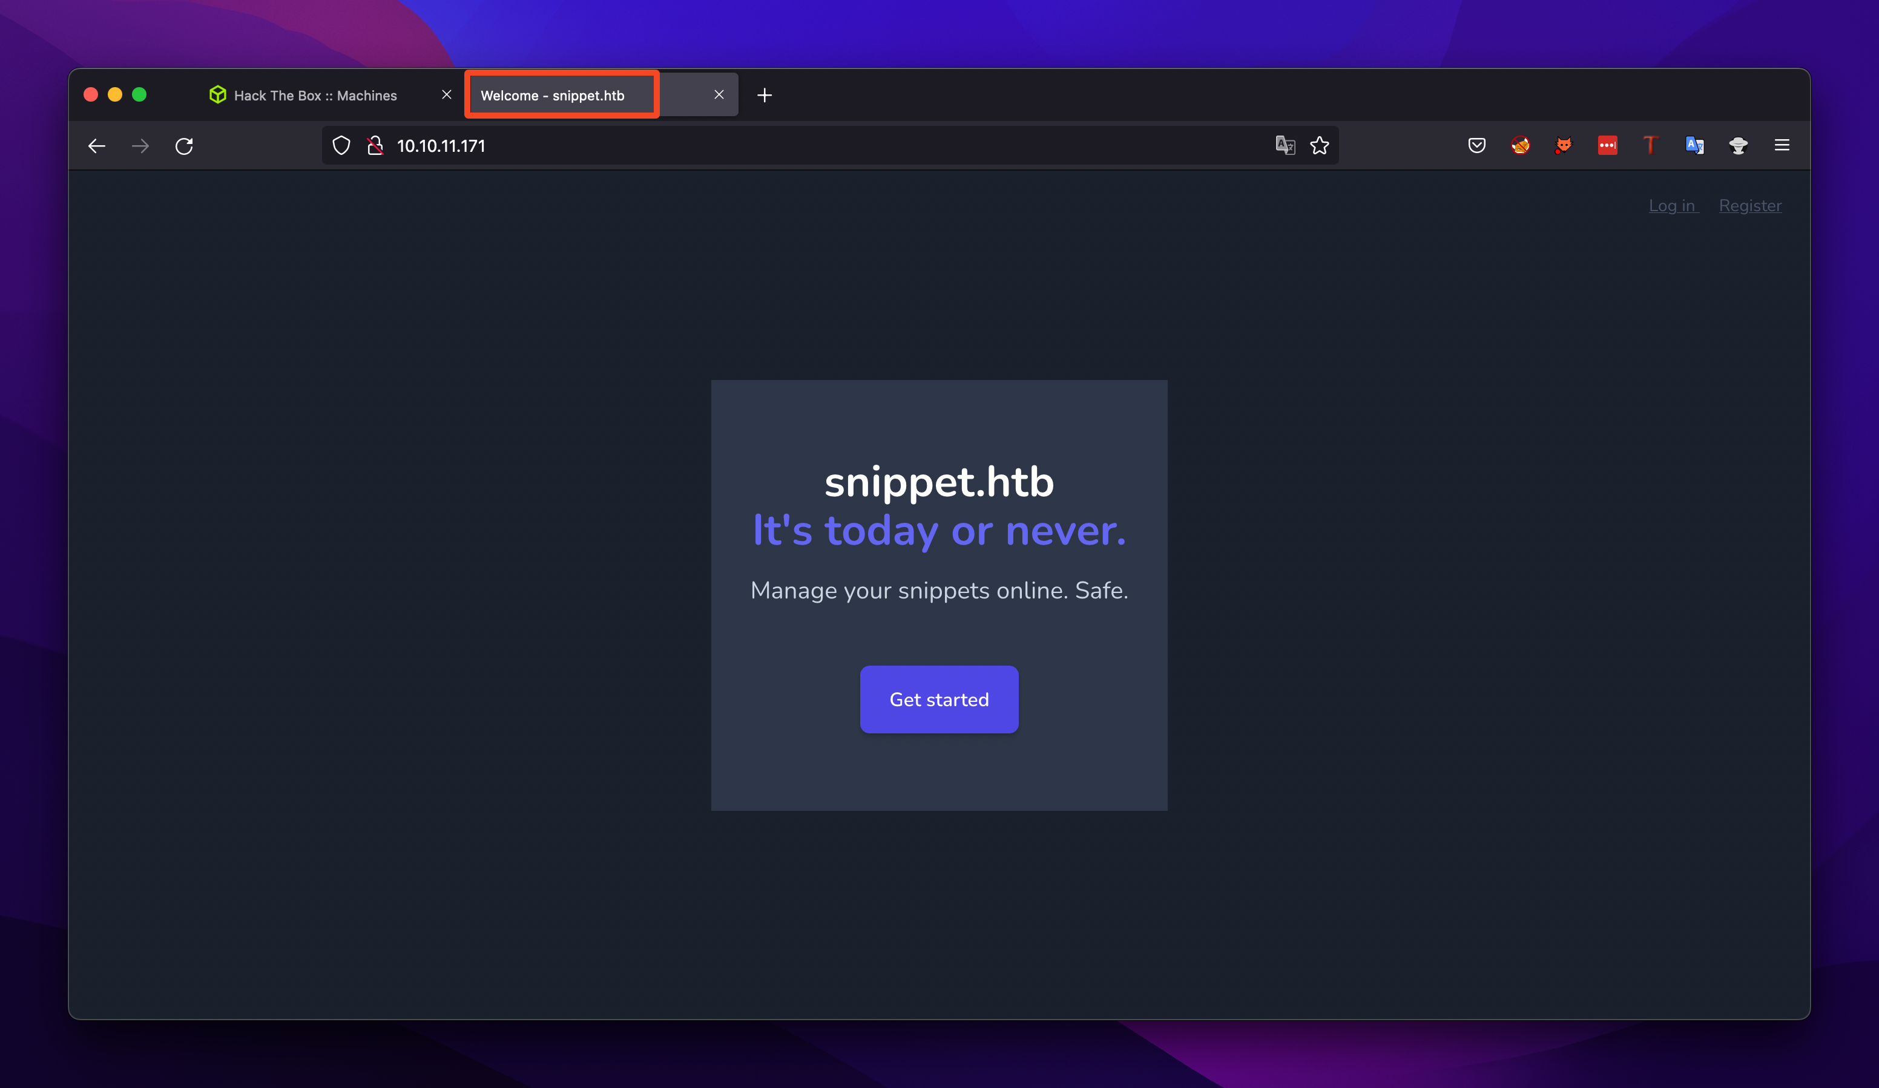1879x1088 pixels.
Task: Click the open new tab plus button
Action: [765, 94]
